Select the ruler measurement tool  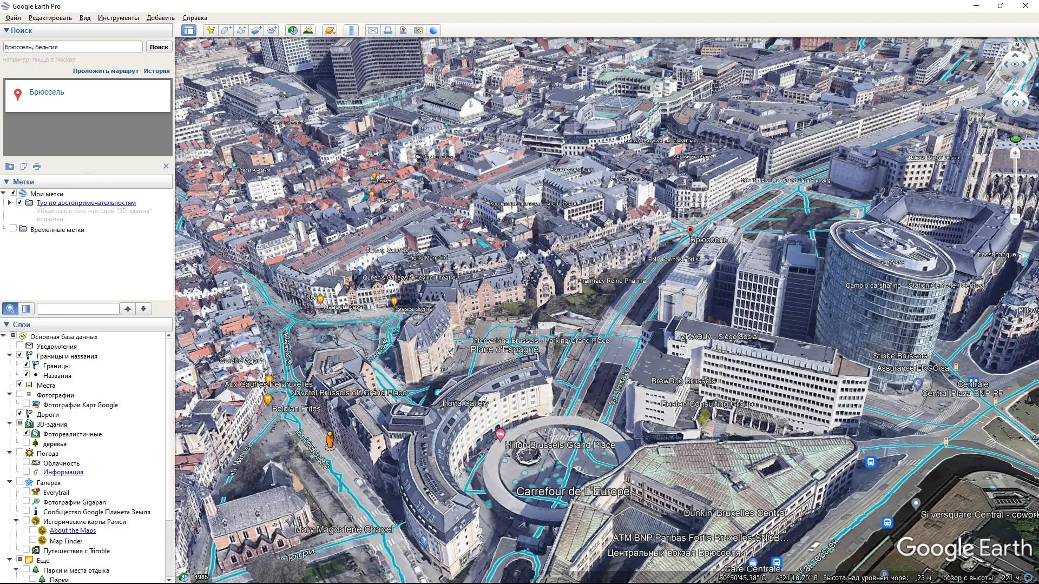coord(352,30)
